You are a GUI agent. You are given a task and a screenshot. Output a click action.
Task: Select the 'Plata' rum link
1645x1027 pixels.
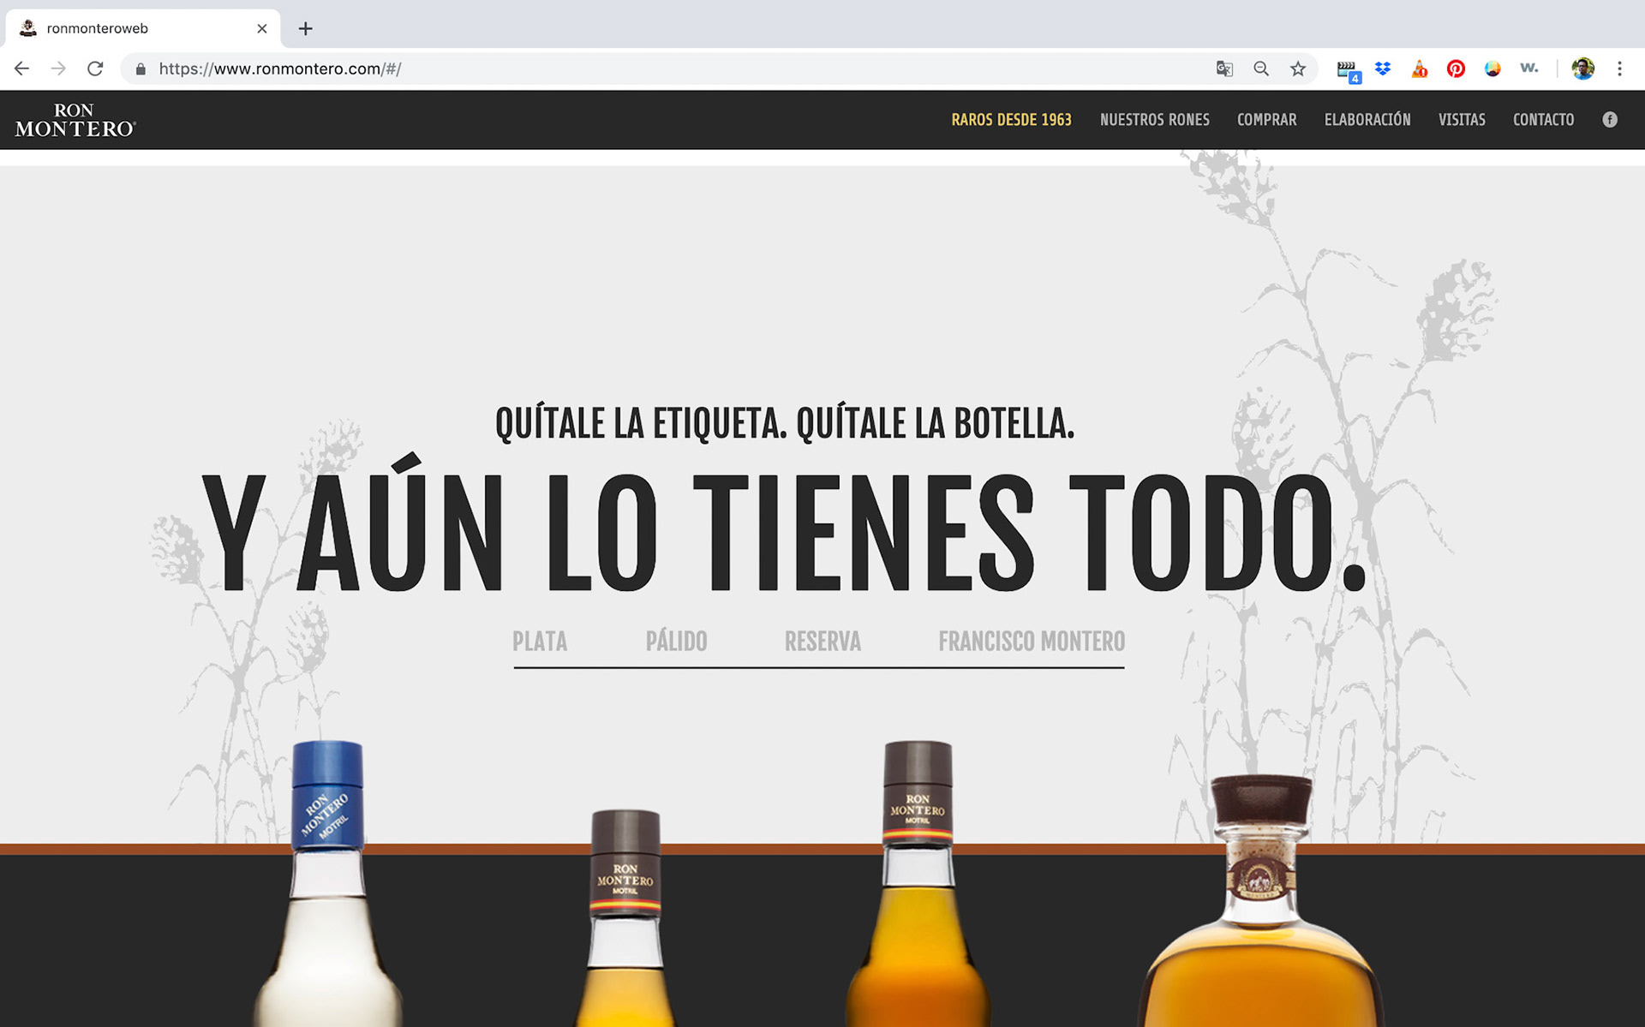click(x=540, y=642)
